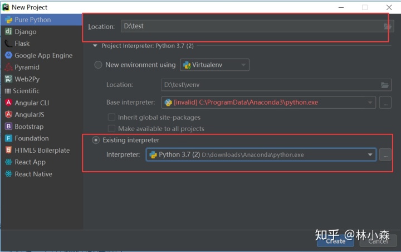Click the venv Location field D:\test\venv

coord(276,85)
